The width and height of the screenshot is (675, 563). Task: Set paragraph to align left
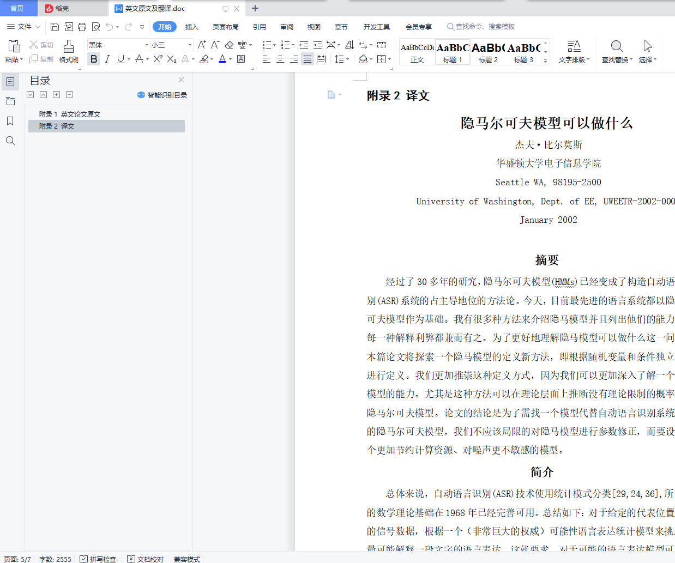click(267, 59)
